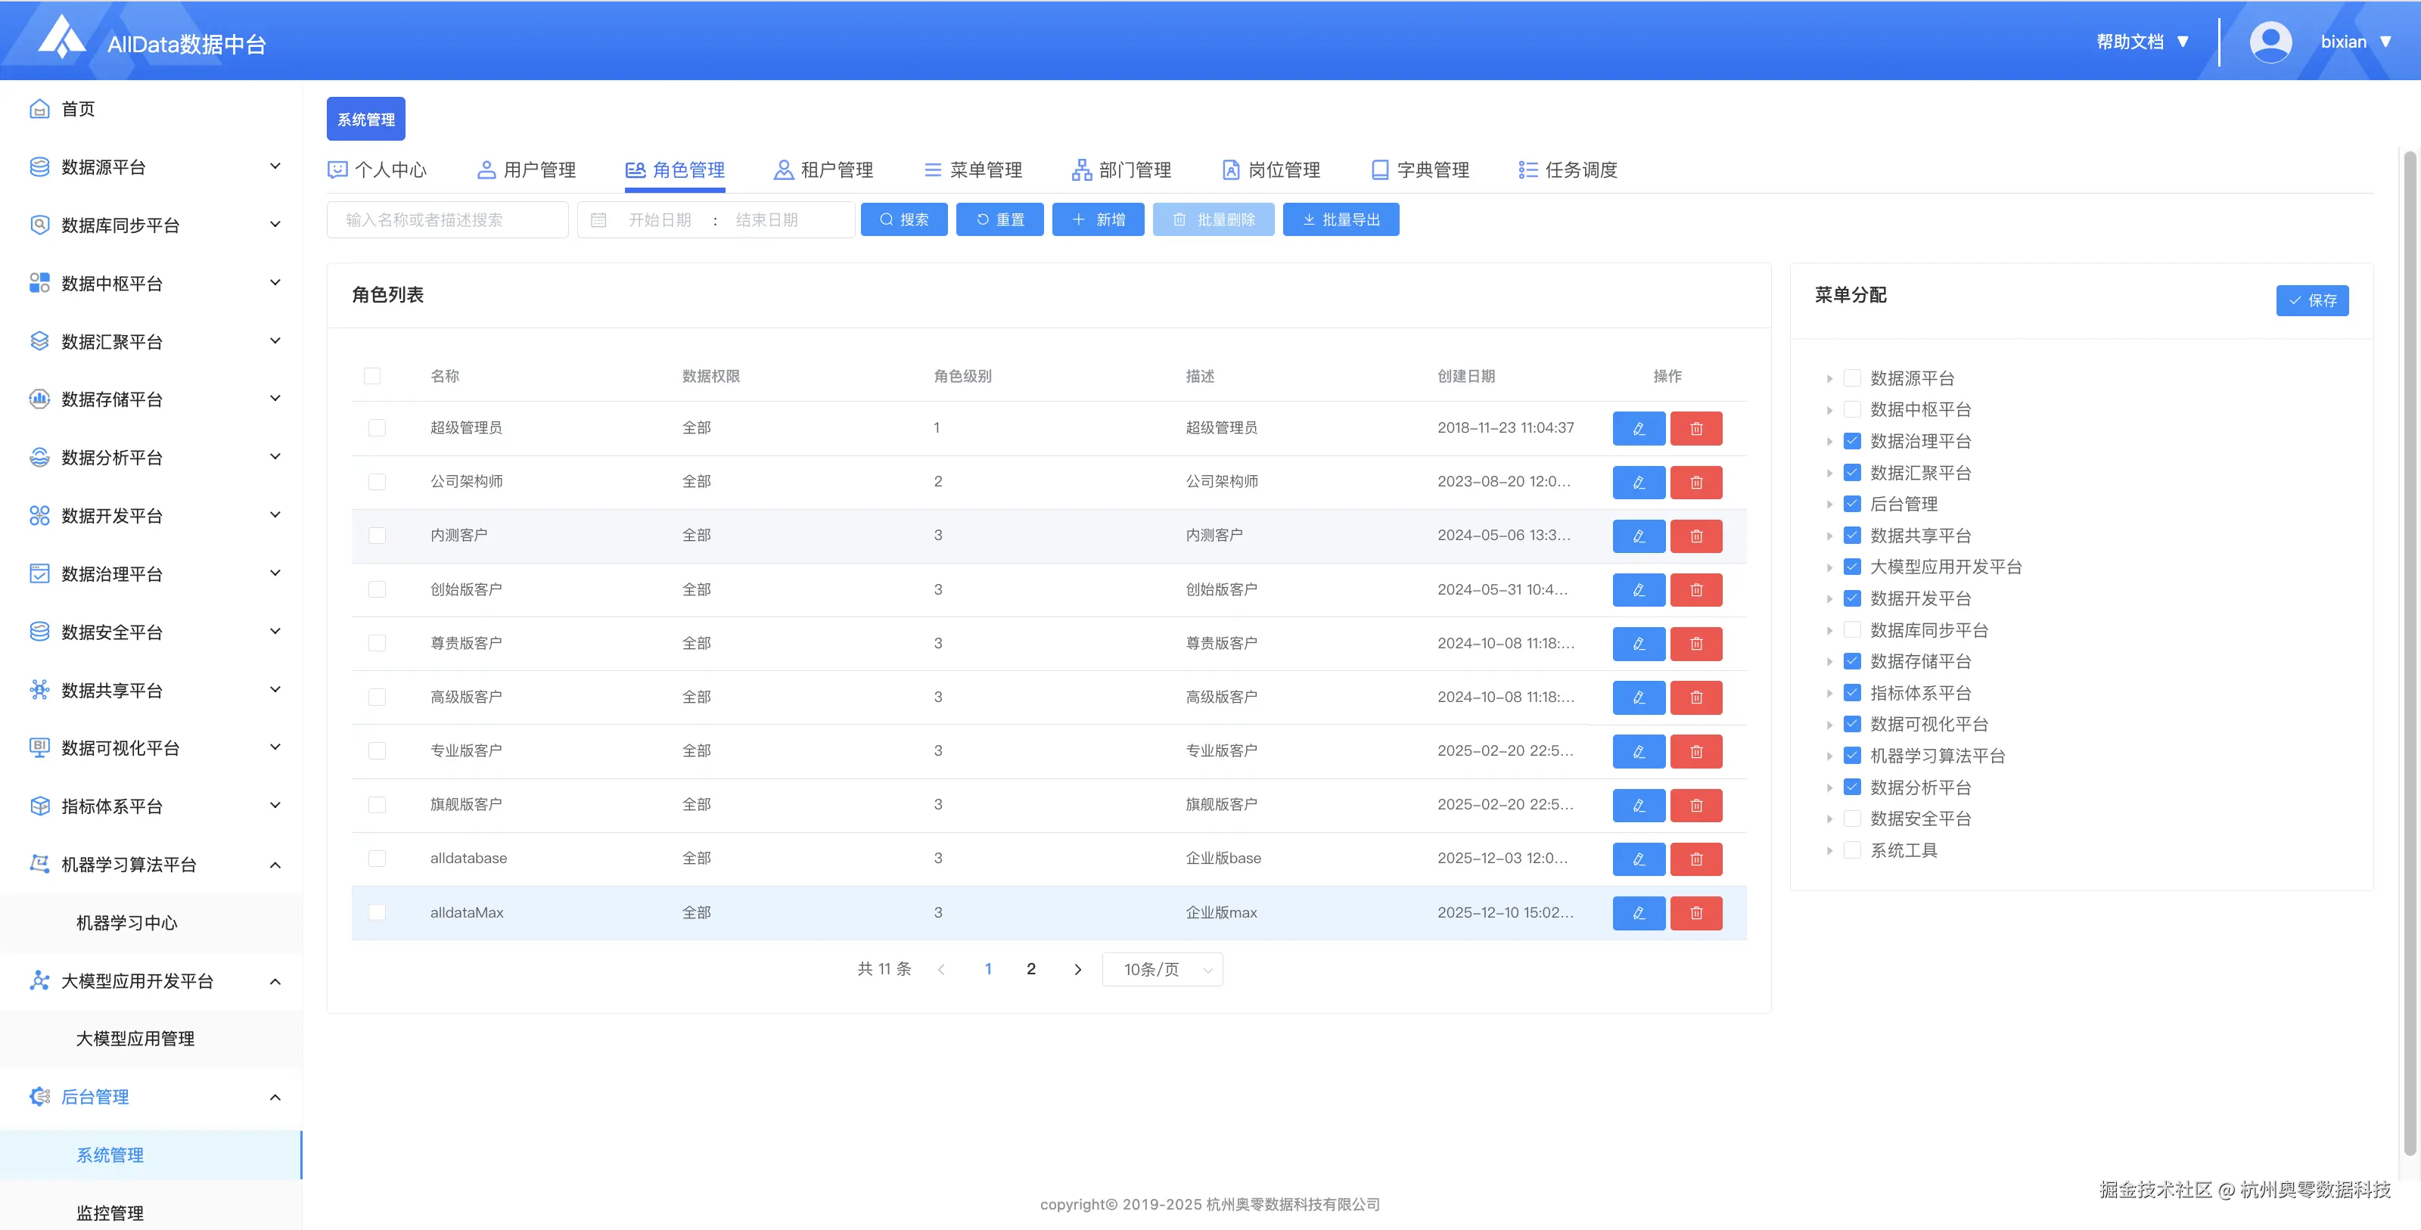Click the name or description search field

click(447, 220)
